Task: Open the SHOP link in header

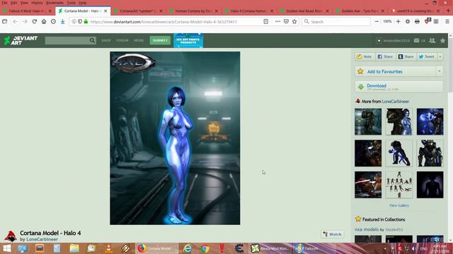Action: (106, 41)
